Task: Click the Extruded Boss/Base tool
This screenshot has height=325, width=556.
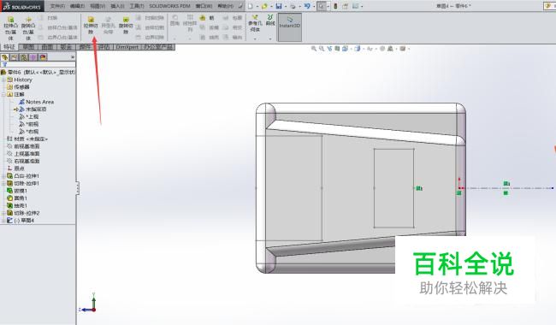Action: point(10,27)
